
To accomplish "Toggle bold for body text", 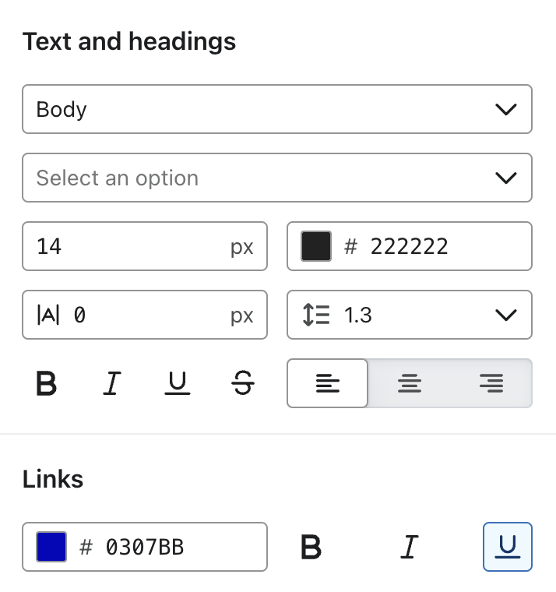I will (x=47, y=383).
